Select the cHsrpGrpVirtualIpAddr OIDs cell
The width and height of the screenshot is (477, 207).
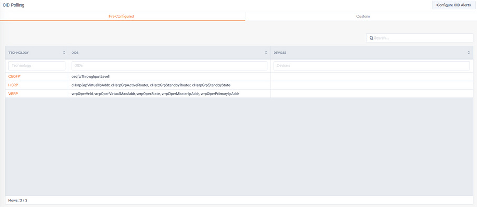pyautogui.click(x=170, y=85)
